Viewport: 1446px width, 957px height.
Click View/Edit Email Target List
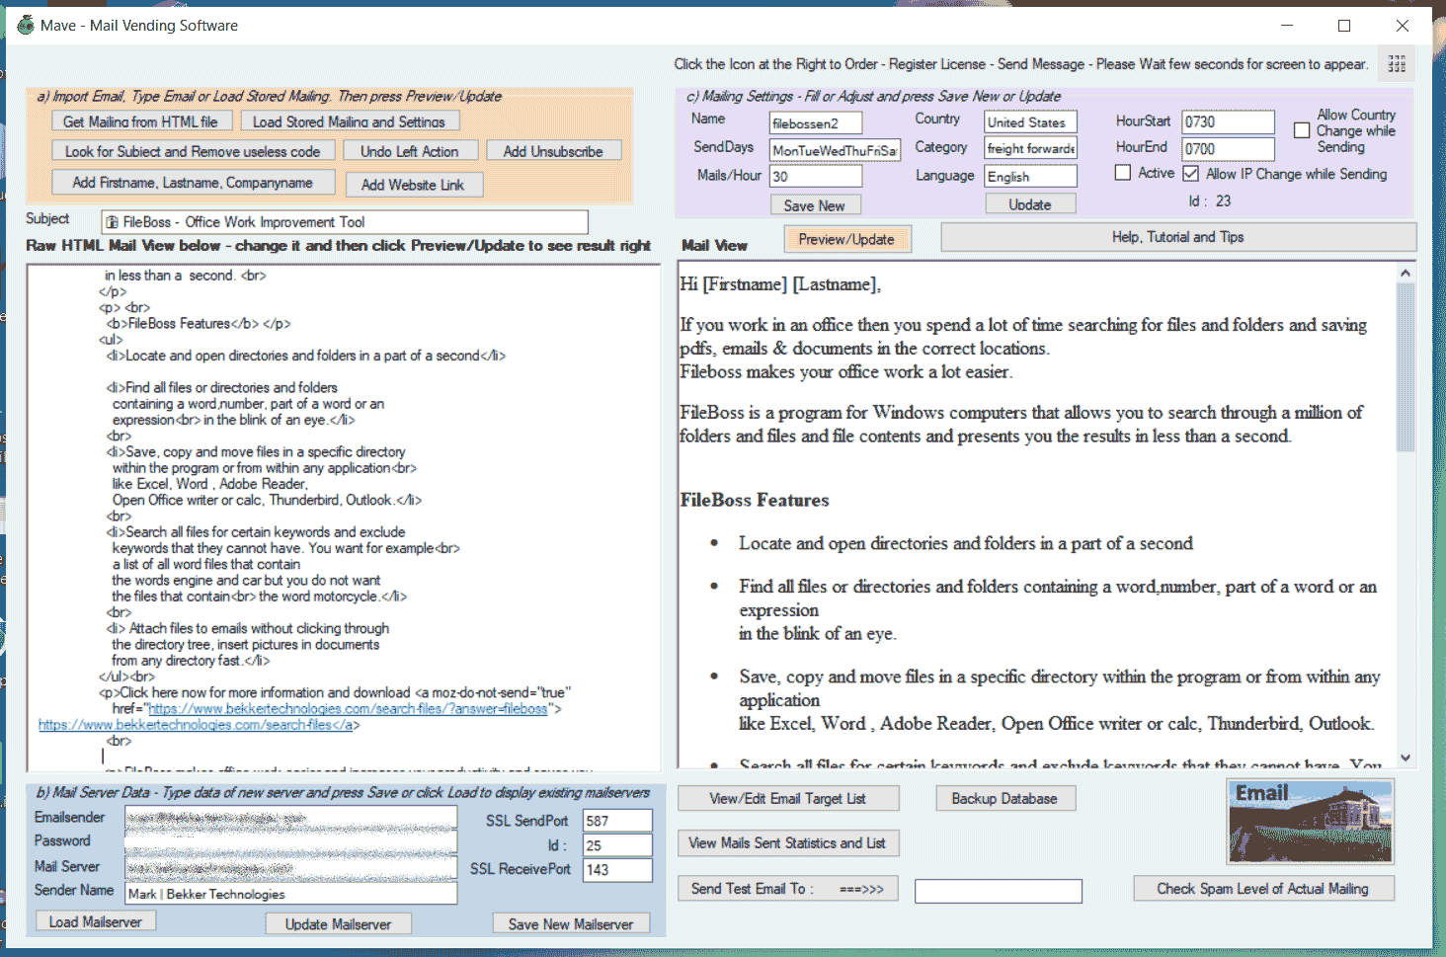coord(788,798)
